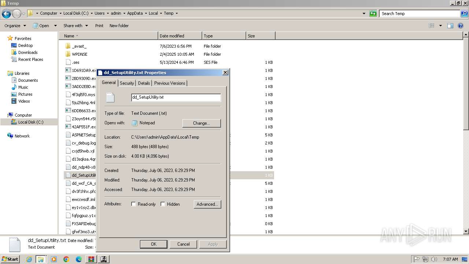The image size is (469, 264).
Task: Expand the AppData breadcrumb arrow
Action: [x=146, y=13]
